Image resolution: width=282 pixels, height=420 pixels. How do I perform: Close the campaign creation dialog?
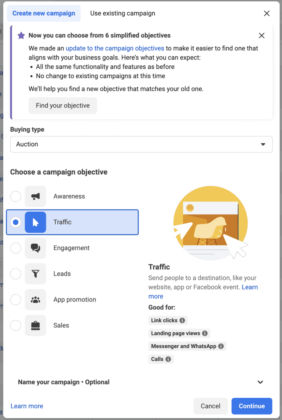tap(267, 14)
